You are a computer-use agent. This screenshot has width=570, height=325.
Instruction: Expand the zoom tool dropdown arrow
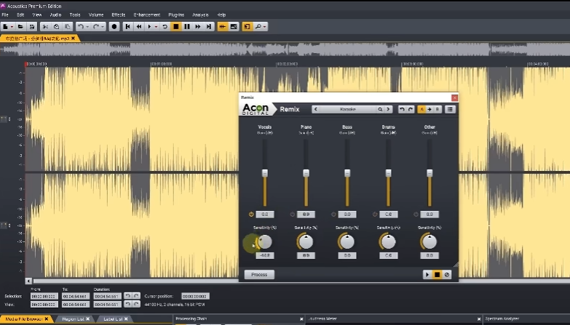[264, 27]
